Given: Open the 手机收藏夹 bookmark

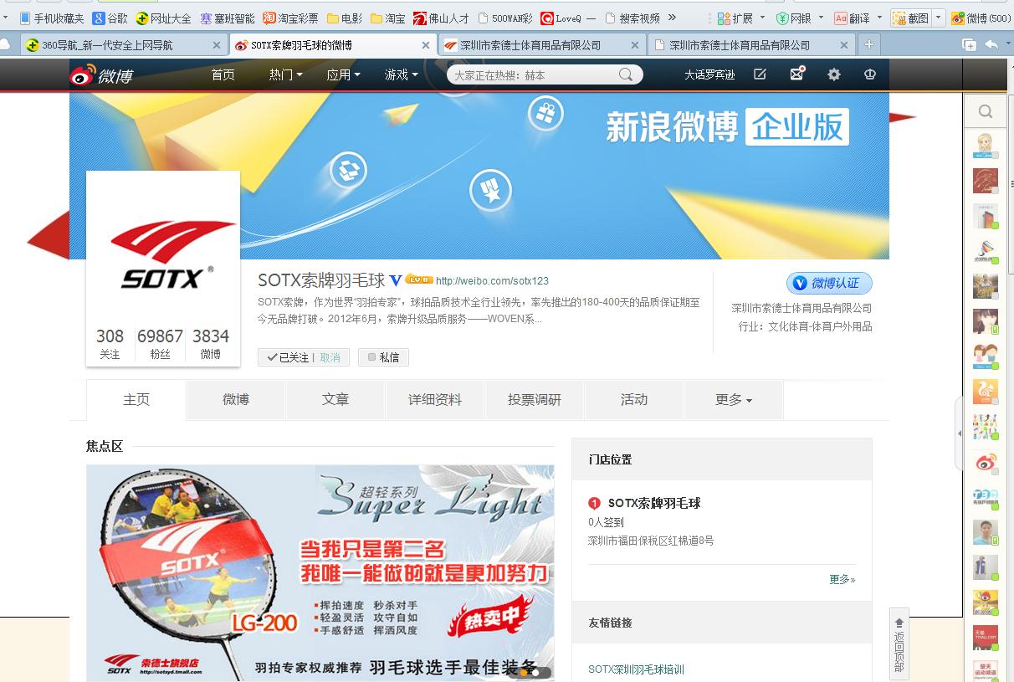Looking at the screenshot, I should (51, 18).
